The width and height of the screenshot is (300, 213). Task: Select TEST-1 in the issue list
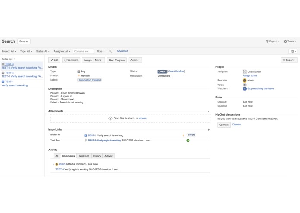pyautogui.click(x=22, y=84)
